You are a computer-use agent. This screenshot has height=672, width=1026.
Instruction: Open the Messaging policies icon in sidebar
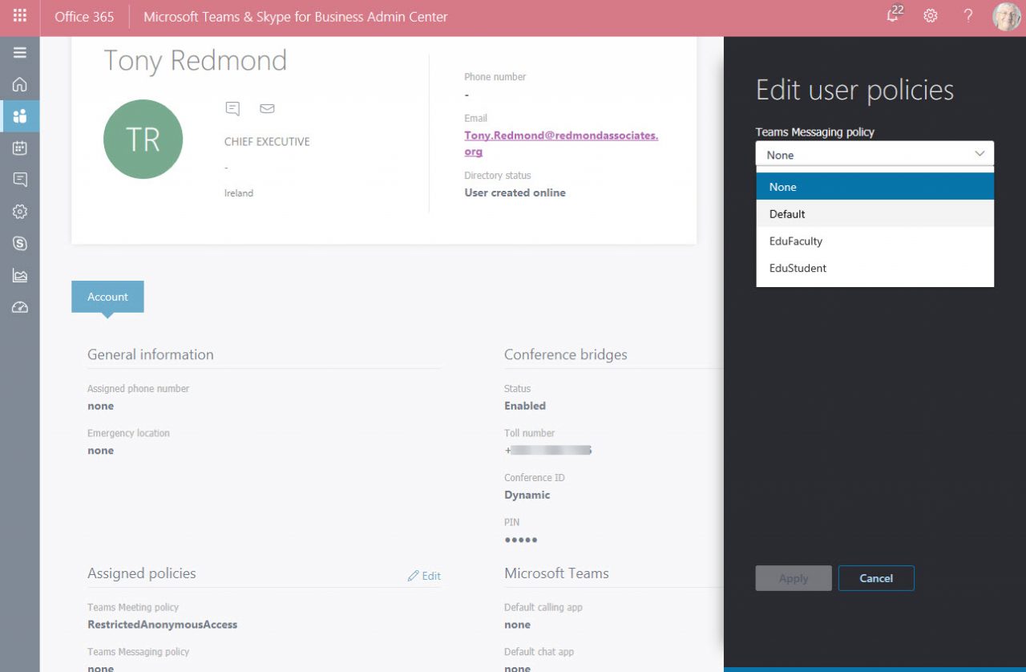(20, 180)
